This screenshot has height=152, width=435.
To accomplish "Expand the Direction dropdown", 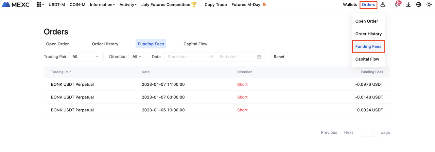I will click(137, 57).
